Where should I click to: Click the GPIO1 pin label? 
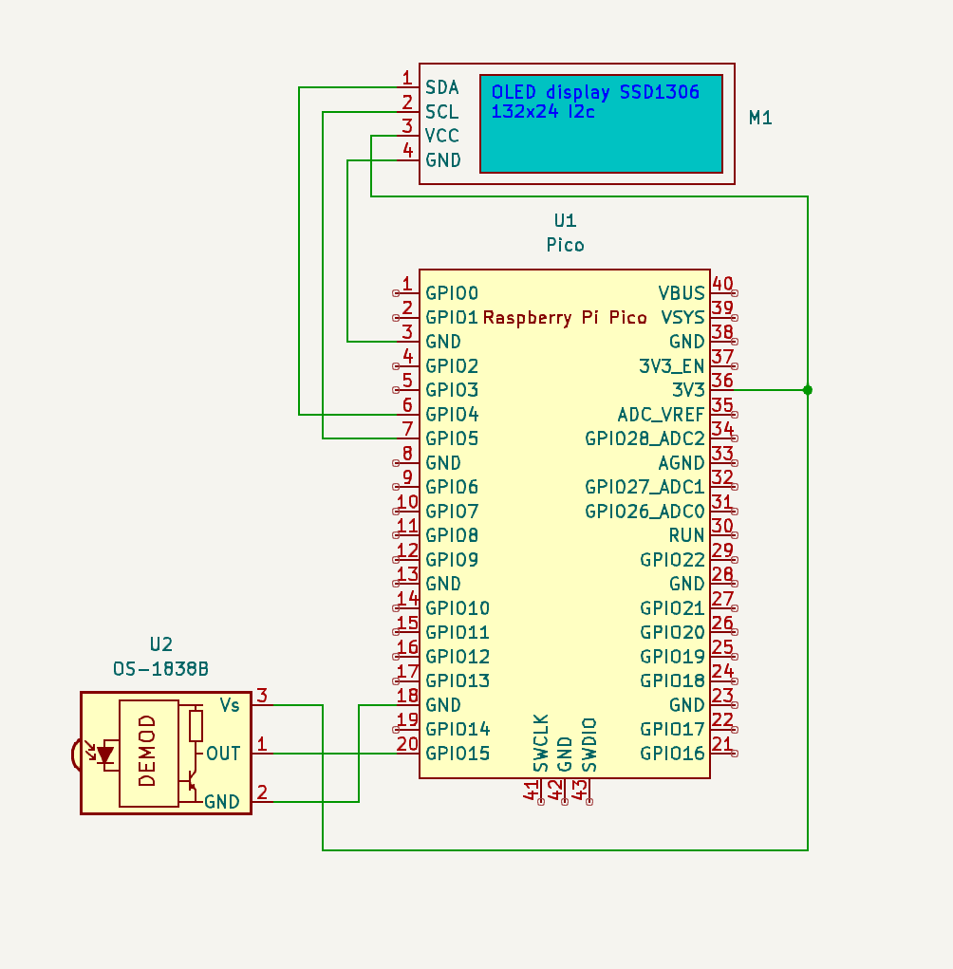[452, 317]
